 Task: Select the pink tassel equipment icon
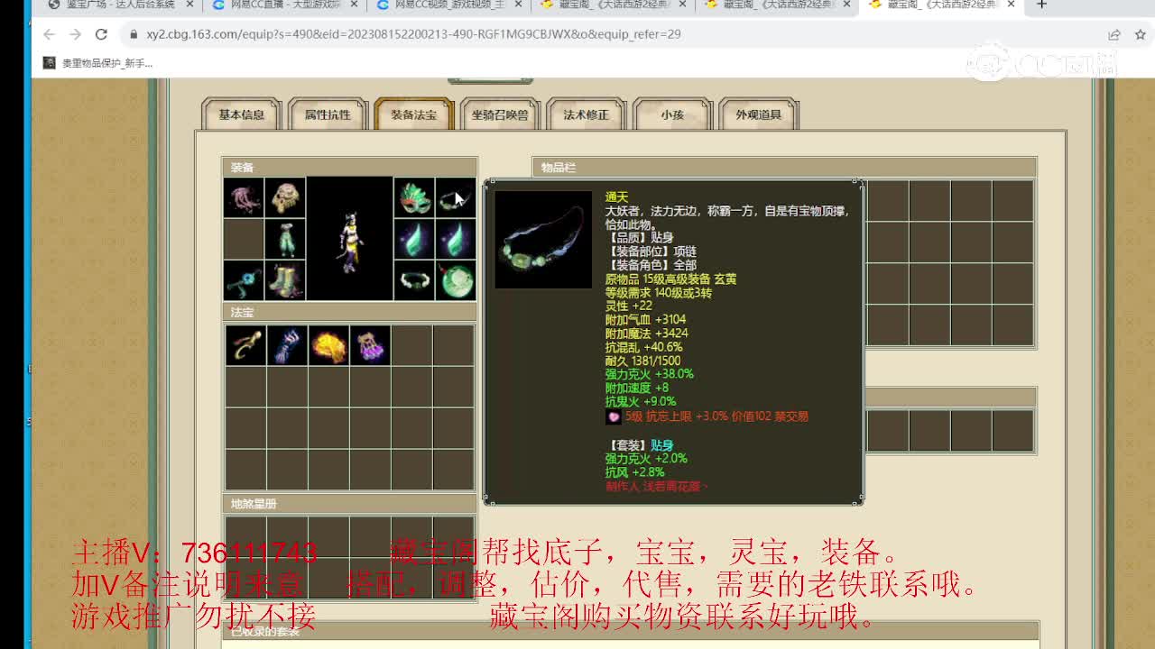[244, 197]
